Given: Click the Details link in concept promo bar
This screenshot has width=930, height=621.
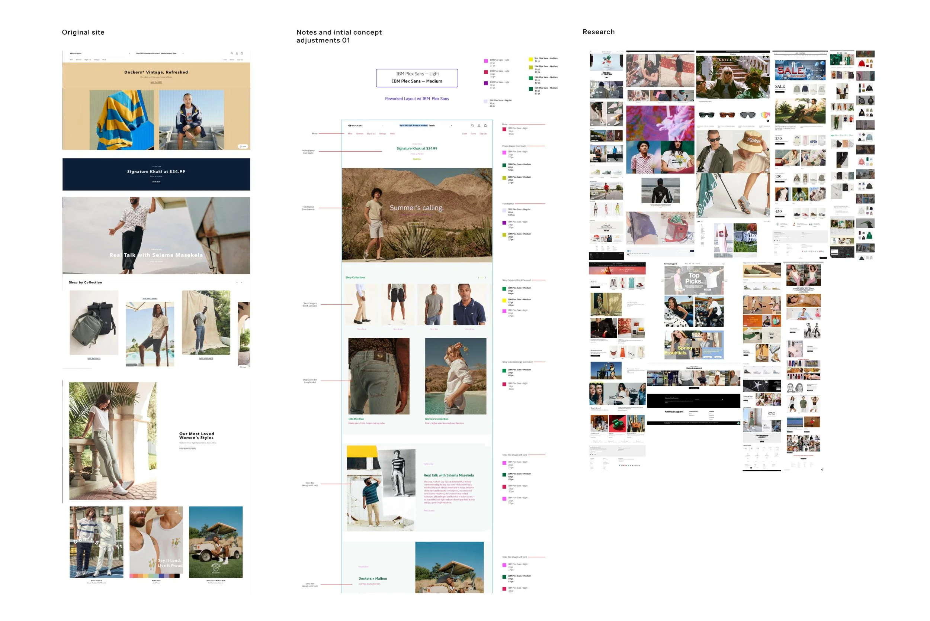Looking at the screenshot, I should [432, 126].
